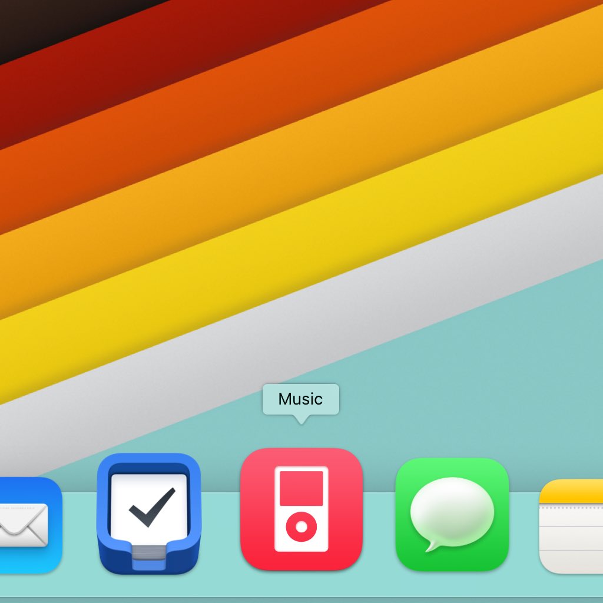603x603 pixels.
Task: Open the Music app in the Dock
Action: 301,509
